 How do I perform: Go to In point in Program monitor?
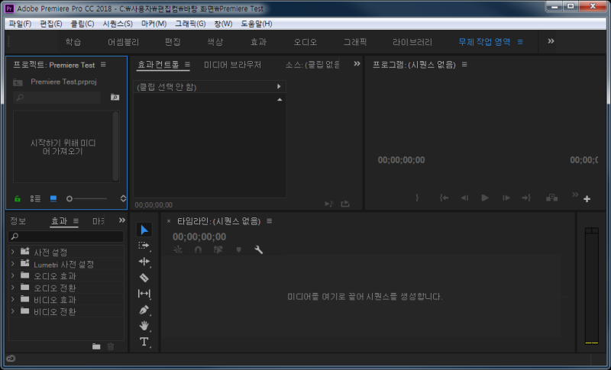click(444, 198)
